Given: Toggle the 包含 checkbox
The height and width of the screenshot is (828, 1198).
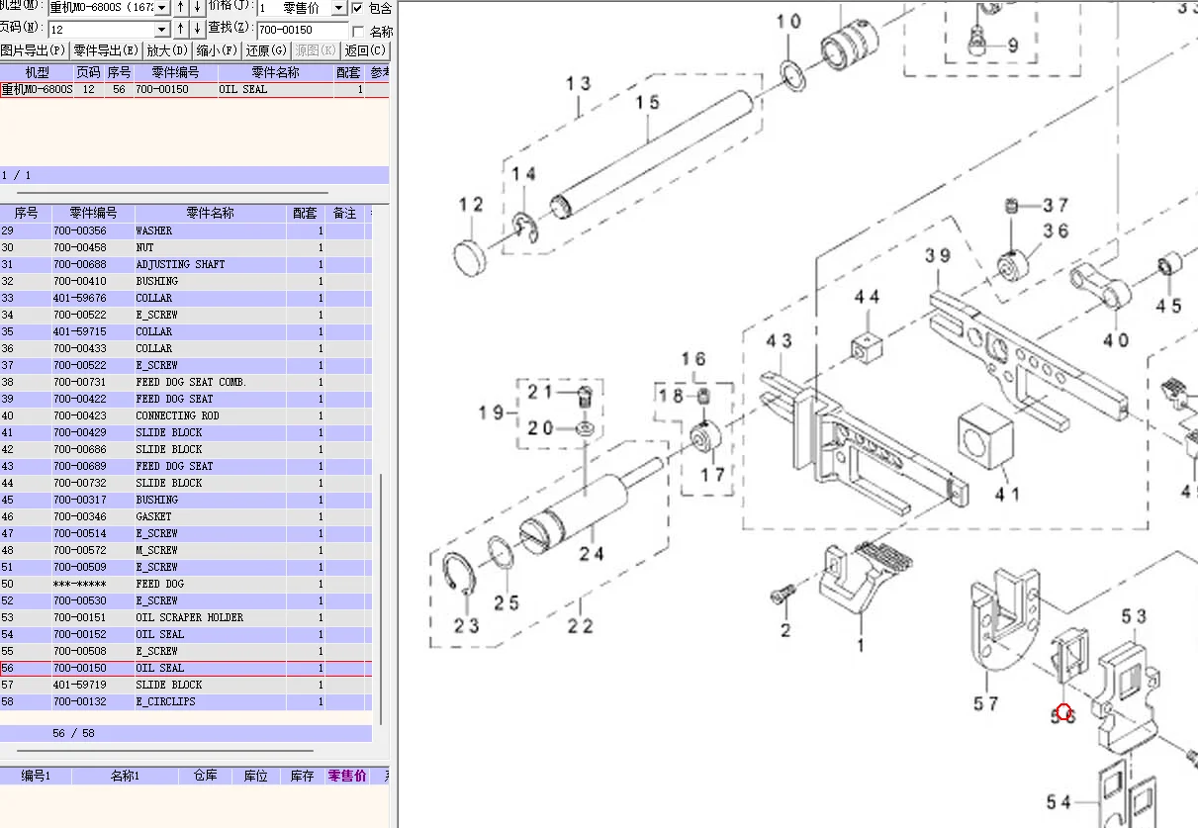Looking at the screenshot, I should click(358, 9).
